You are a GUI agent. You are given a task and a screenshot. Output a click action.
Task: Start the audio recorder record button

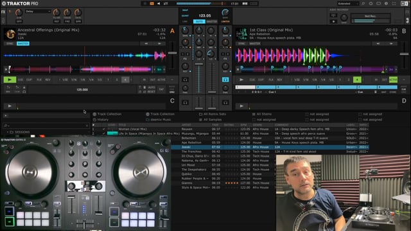[333, 21]
